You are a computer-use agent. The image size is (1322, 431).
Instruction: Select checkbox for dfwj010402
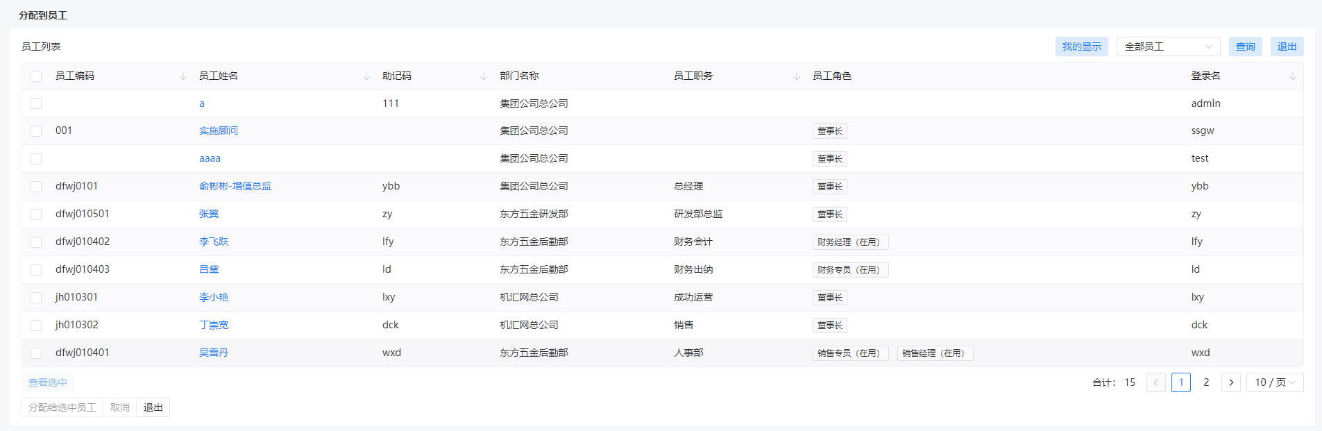tap(36, 242)
